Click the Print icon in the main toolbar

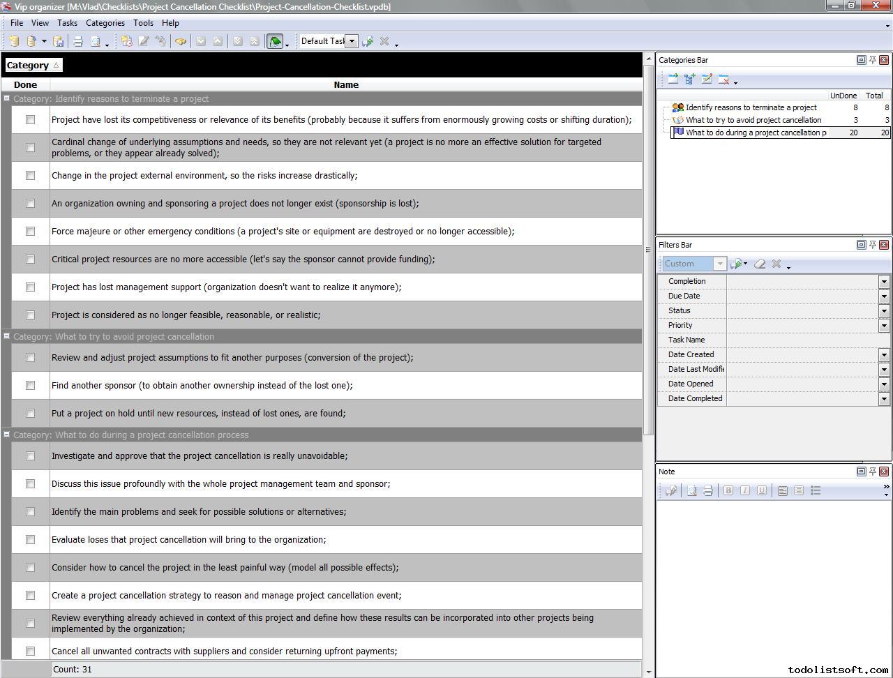click(78, 41)
